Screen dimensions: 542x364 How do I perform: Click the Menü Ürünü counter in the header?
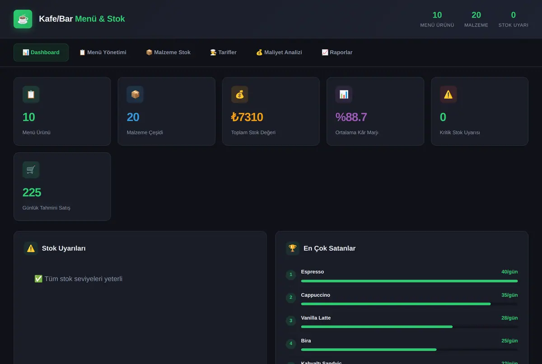click(x=437, y=20)
